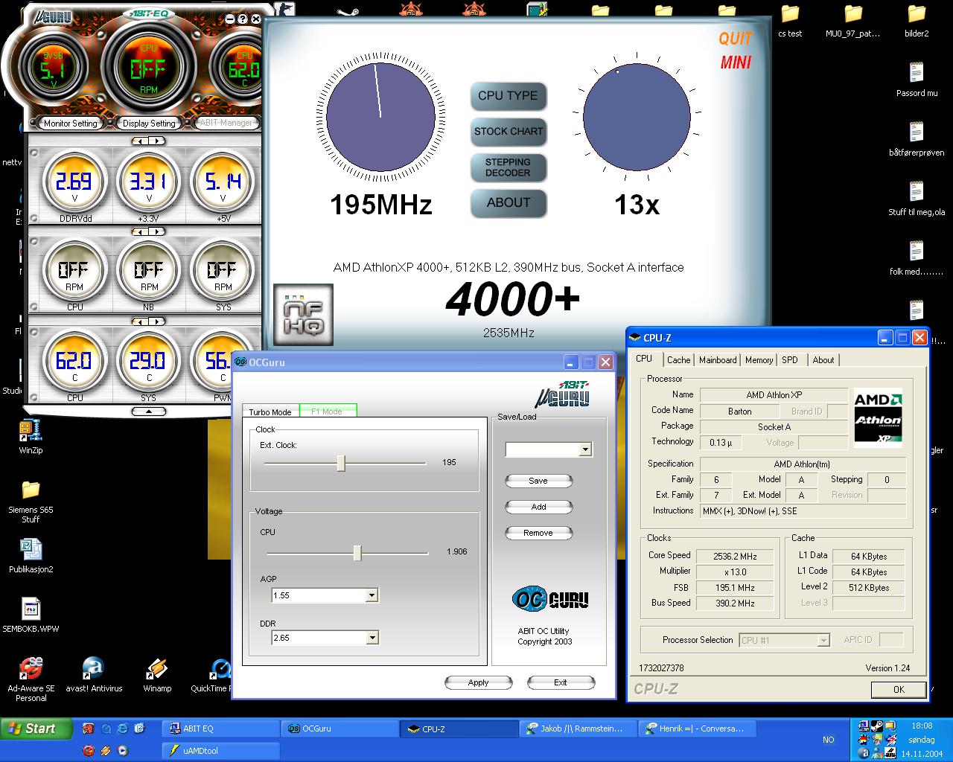Open the Processor Selection dropdown in CPU-Z
This screenshot has height=762, width=953.
(823, 640)
